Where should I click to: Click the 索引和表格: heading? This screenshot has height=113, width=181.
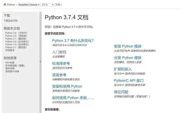pos(52,109)
